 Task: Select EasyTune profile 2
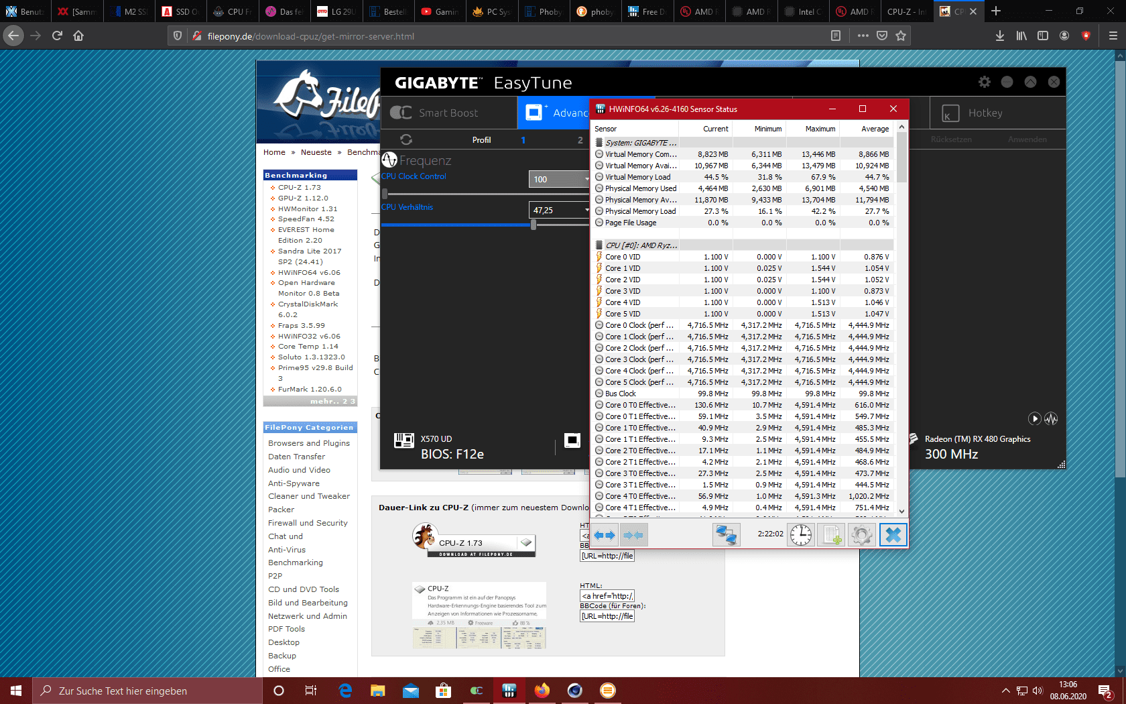[580, 140]
